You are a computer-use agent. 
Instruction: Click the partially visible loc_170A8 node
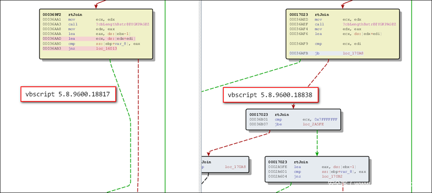tap(224, 167)
